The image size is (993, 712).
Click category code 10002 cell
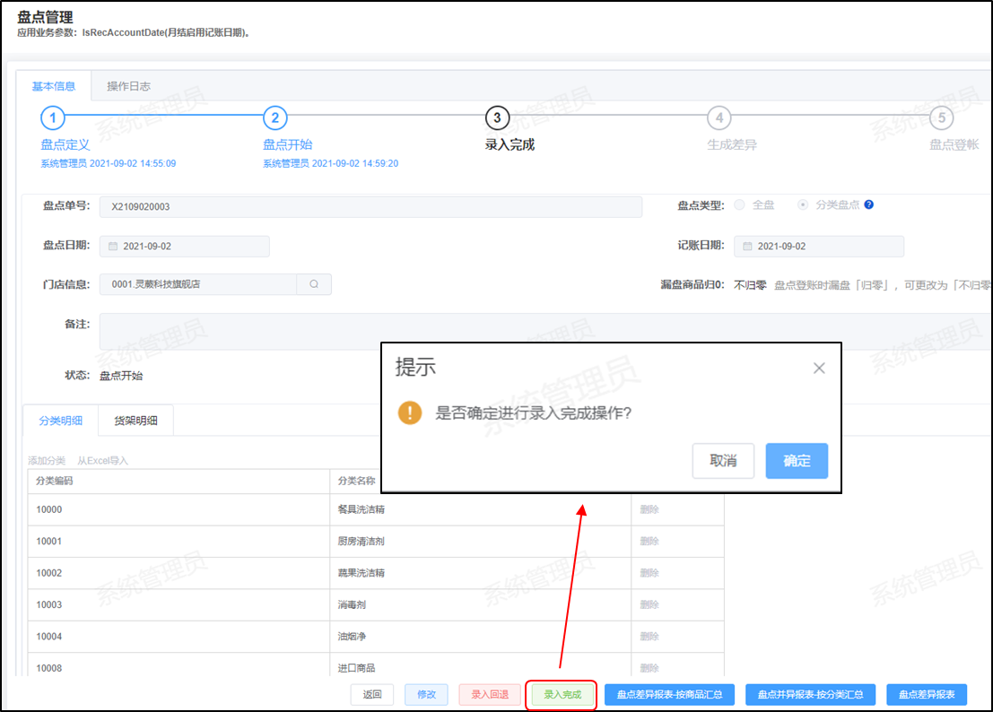[x=179, y=573]
